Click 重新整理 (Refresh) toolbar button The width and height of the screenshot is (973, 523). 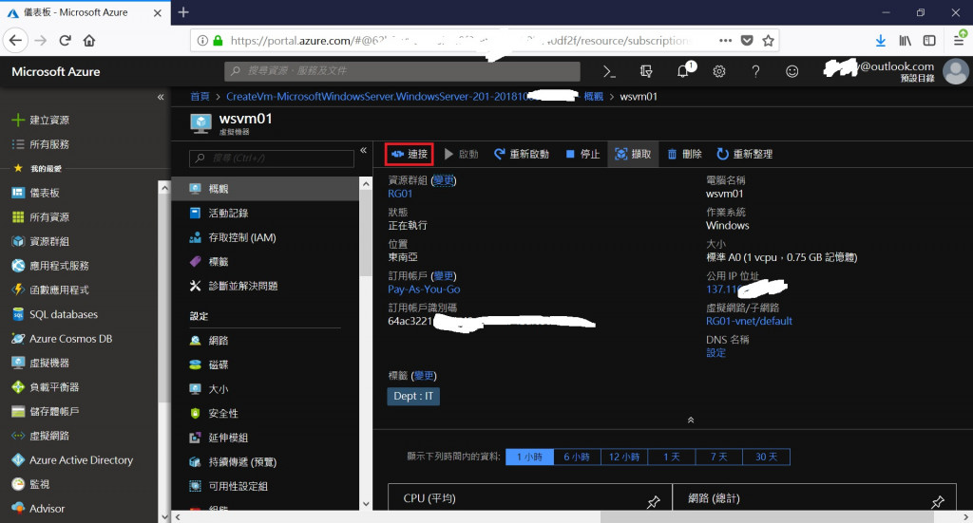[x=745, y=154]
